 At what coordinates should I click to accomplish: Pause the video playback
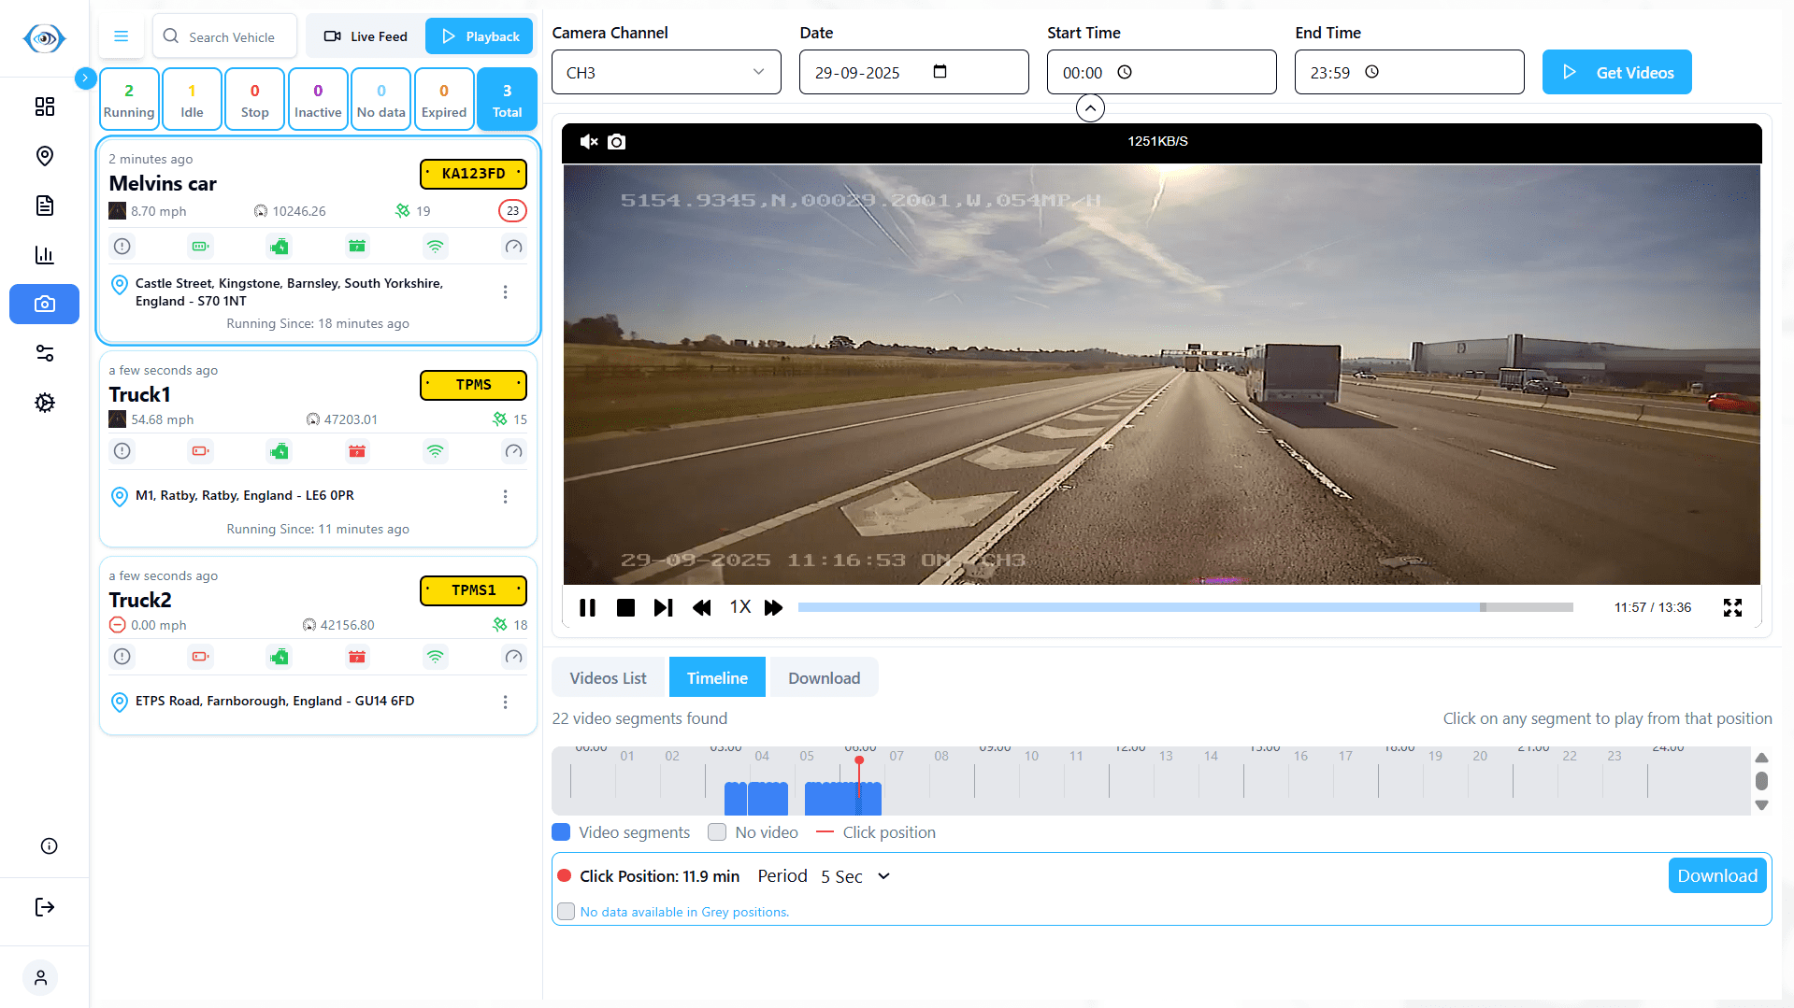(x=587, y=608)
